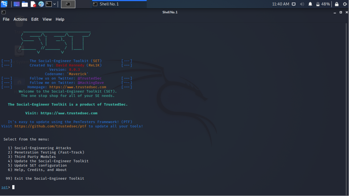Click the 'product of TrustedSec' bold line

point(68,104)
